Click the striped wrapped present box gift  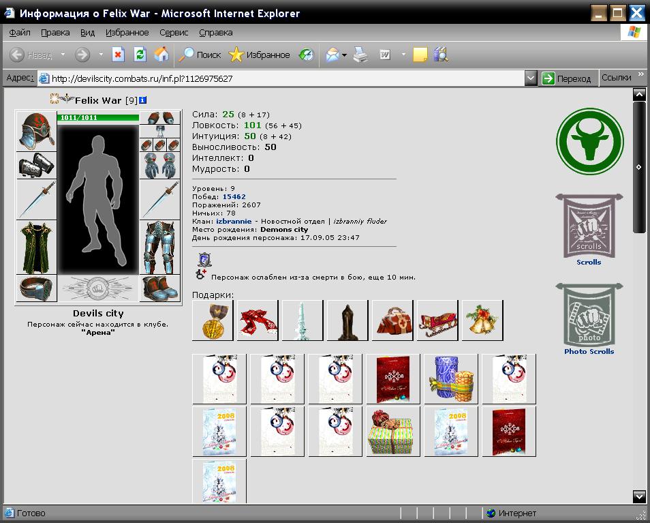tap(393, 432)
